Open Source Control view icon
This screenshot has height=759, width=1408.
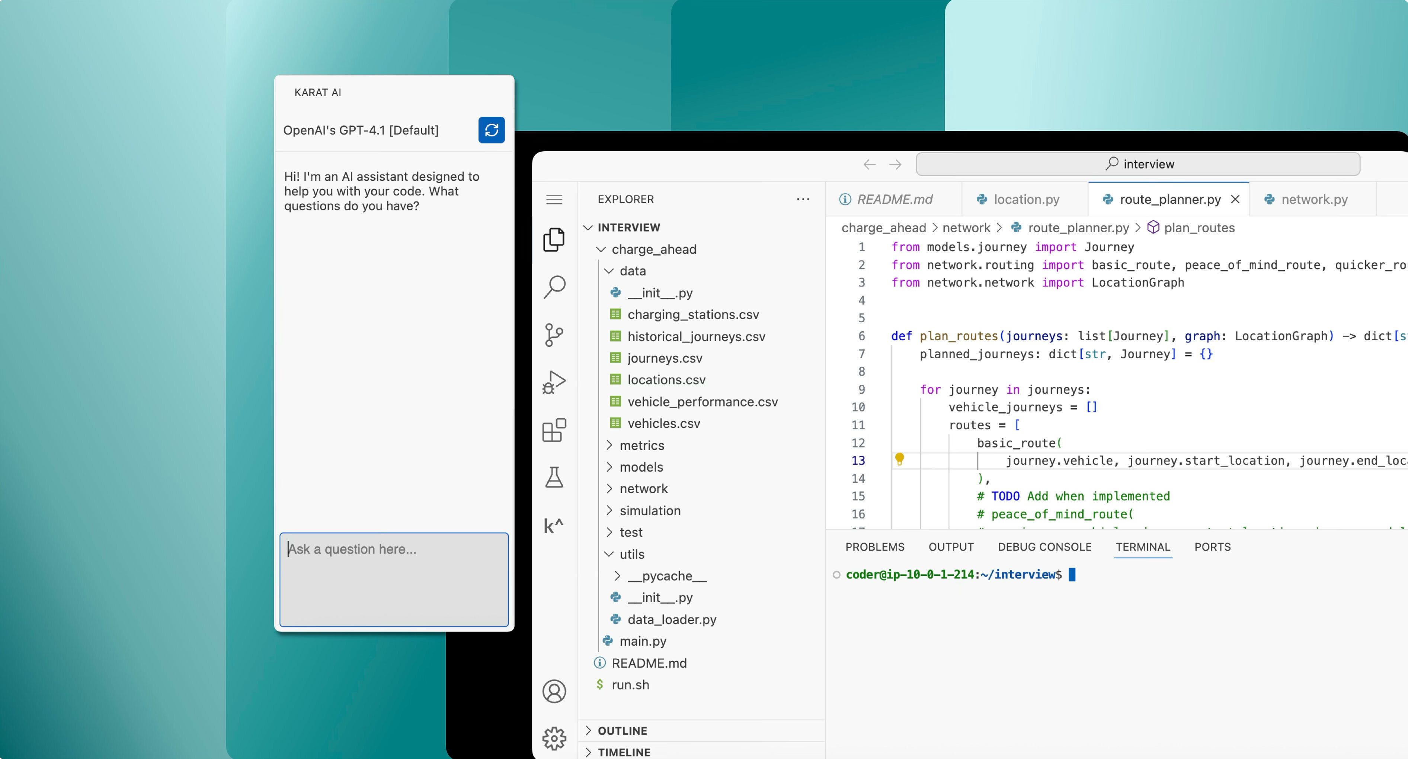[554, 335]
